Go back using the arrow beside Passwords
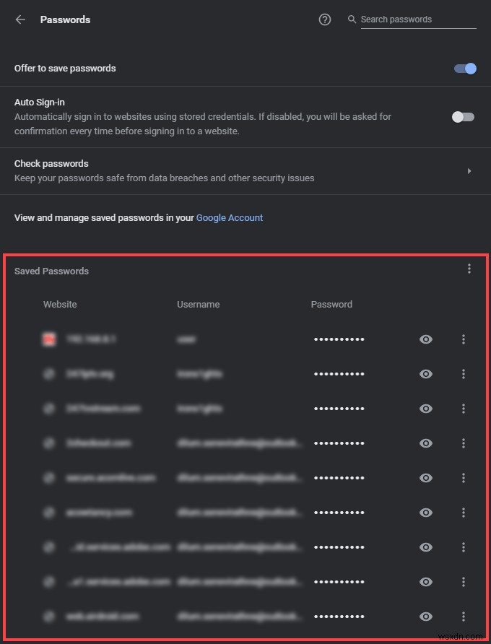 coord(20,19)
